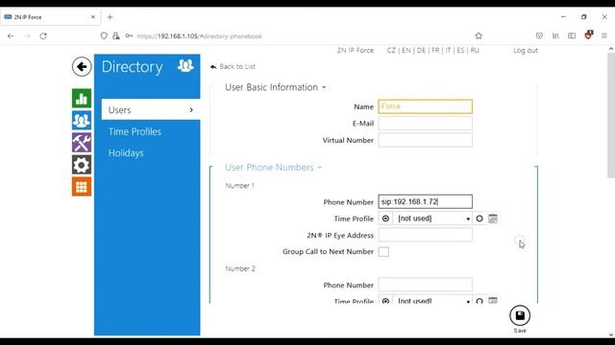Select Number 2 custom time profile radio
This screenshot has height=345, width=615.
[x=480, y=301]
